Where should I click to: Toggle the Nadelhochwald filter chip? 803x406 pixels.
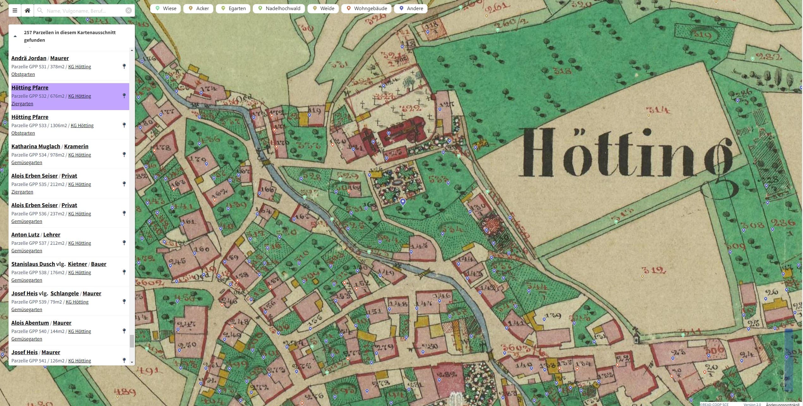pos(279,9)
